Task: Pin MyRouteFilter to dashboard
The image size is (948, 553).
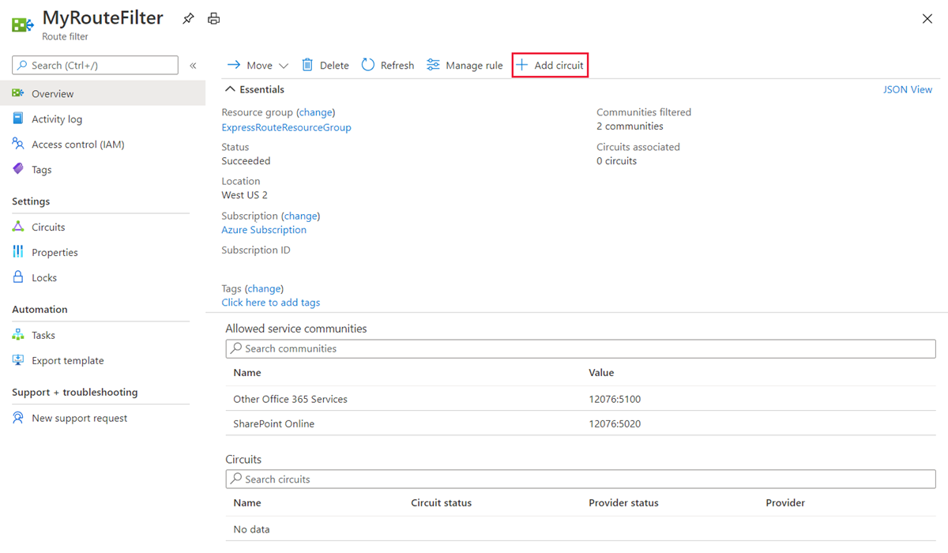Action: point(188,18)
